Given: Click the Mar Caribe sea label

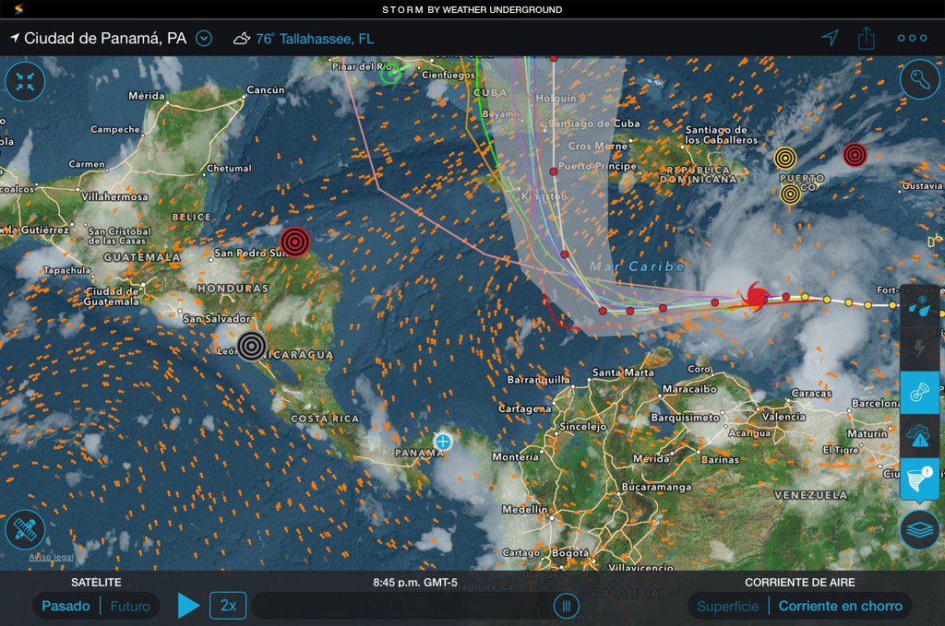Looking at the screenshot, I should point(637,266).
